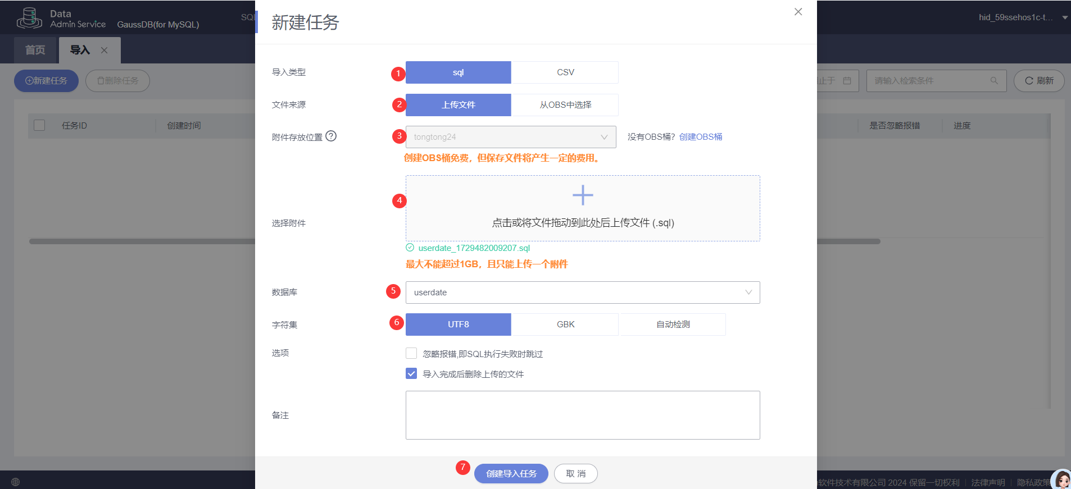Select UTF8 character set

coord(459,325)
